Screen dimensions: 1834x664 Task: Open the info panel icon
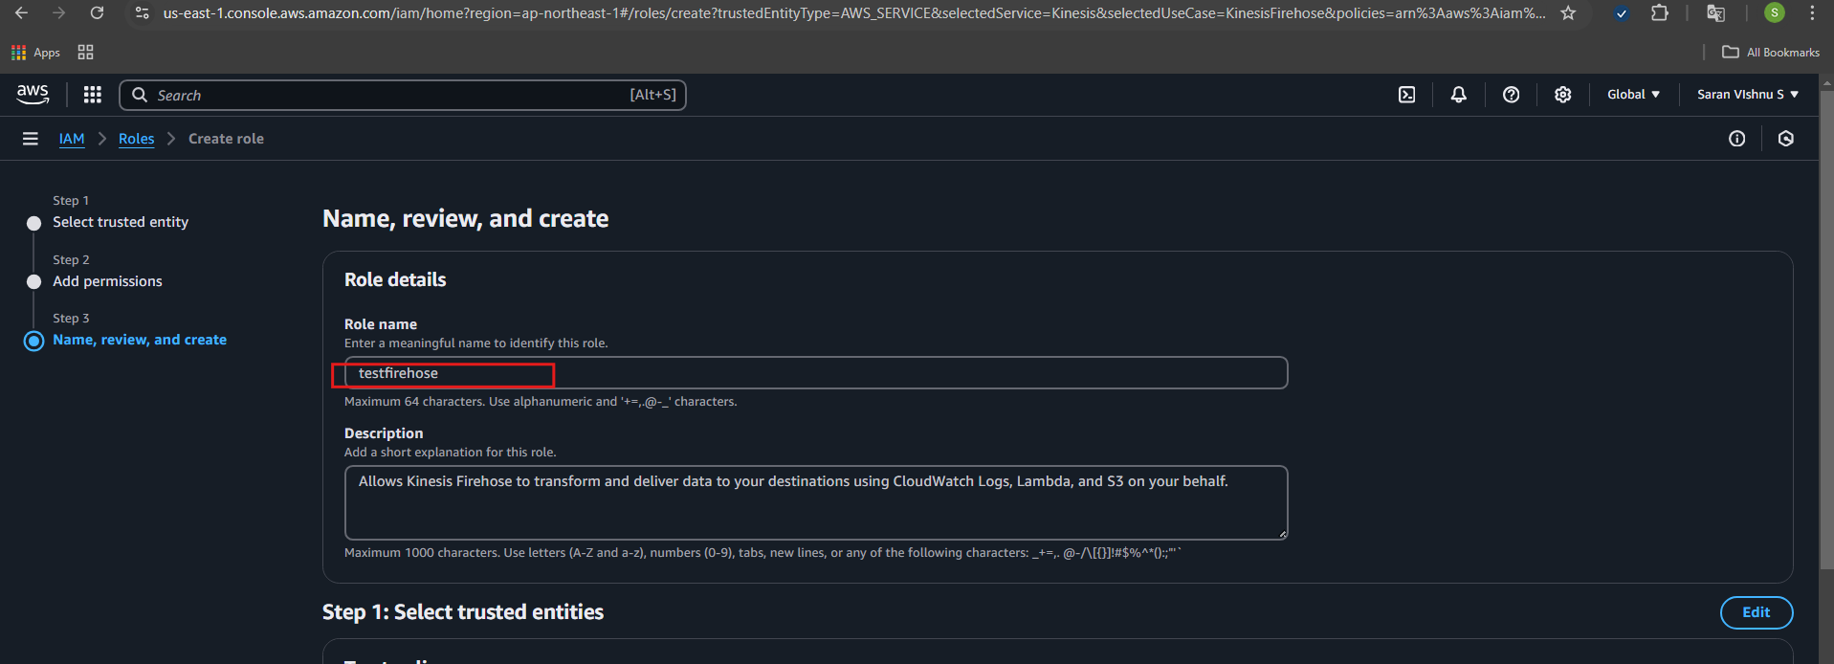[1736, 139]
